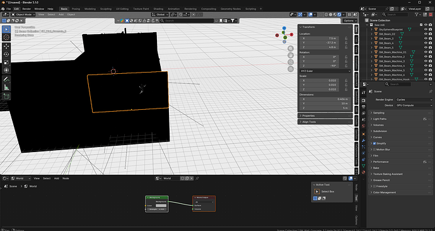Switch perspective/orthographic grid gizmo button
The width and height of the screenshot is (435, 231).
pyautogui.click(x=291, y=69)
